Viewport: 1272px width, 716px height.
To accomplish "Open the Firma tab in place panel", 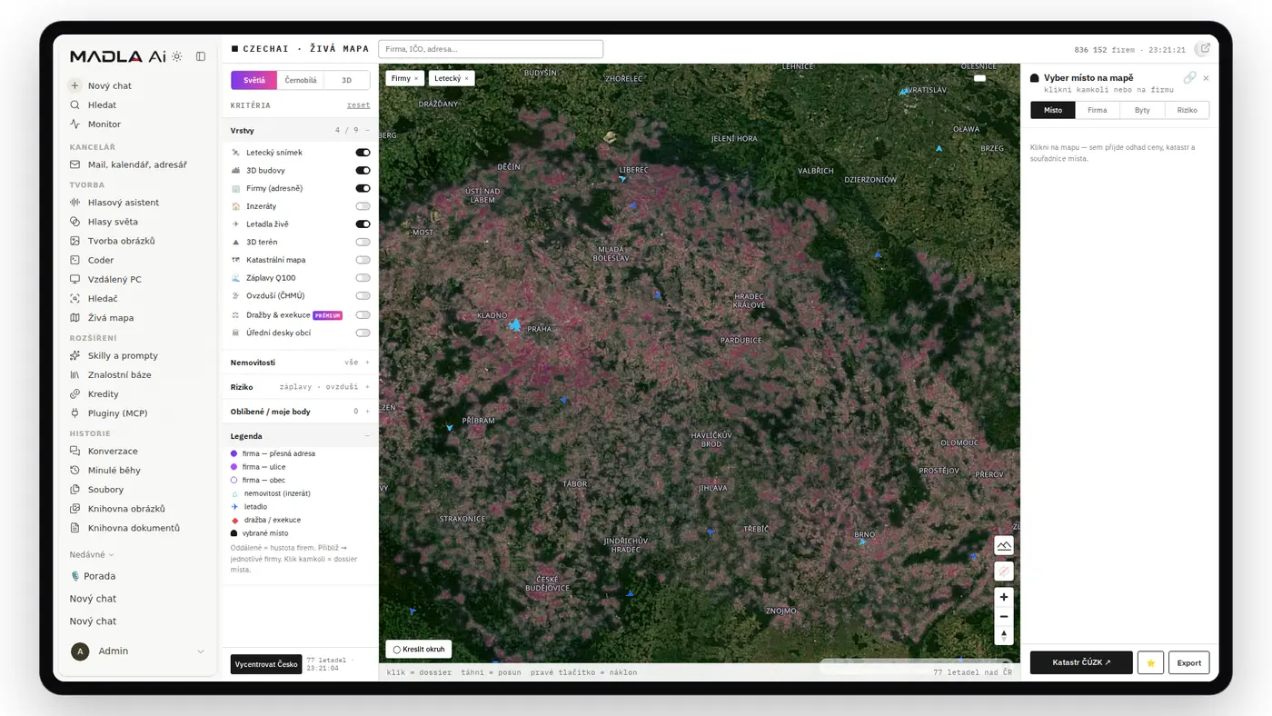I will (x=1098, y=110).
